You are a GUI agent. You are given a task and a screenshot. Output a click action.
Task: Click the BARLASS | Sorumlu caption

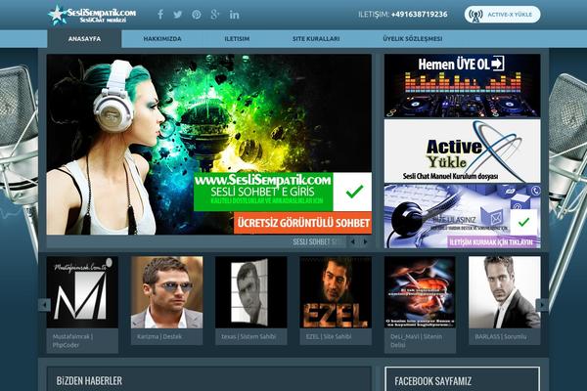pos(501,336)
